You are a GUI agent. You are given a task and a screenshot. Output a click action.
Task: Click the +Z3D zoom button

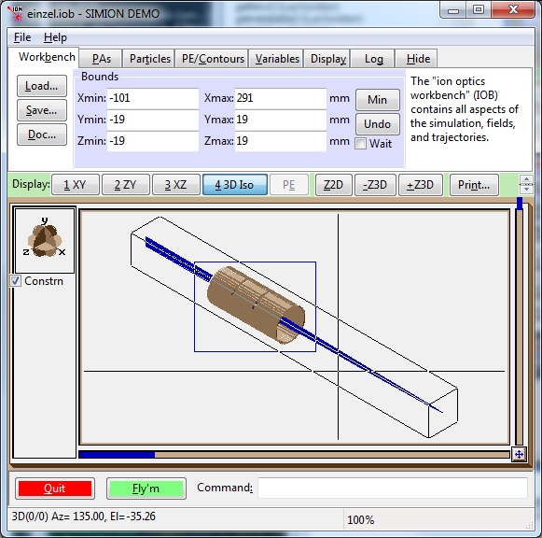coord(421,185)
